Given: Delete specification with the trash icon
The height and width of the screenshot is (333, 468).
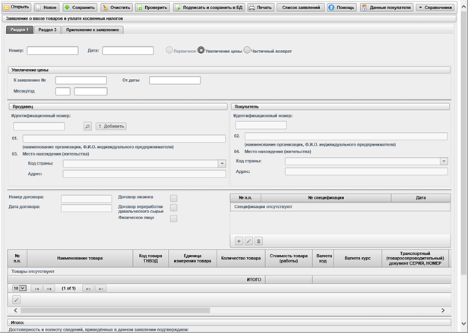Looking at the screenshot, I should click(258, 240).
